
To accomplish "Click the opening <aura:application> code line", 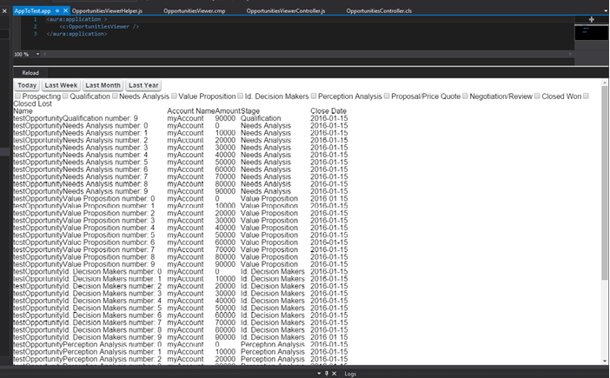I will (76, 19).
